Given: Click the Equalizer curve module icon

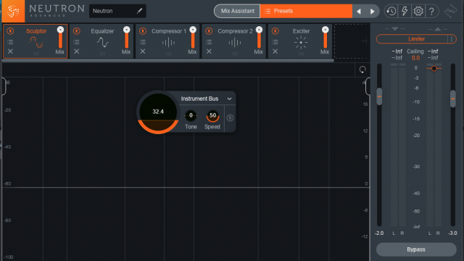Looking at the screenshot, I should pos(103,43).
